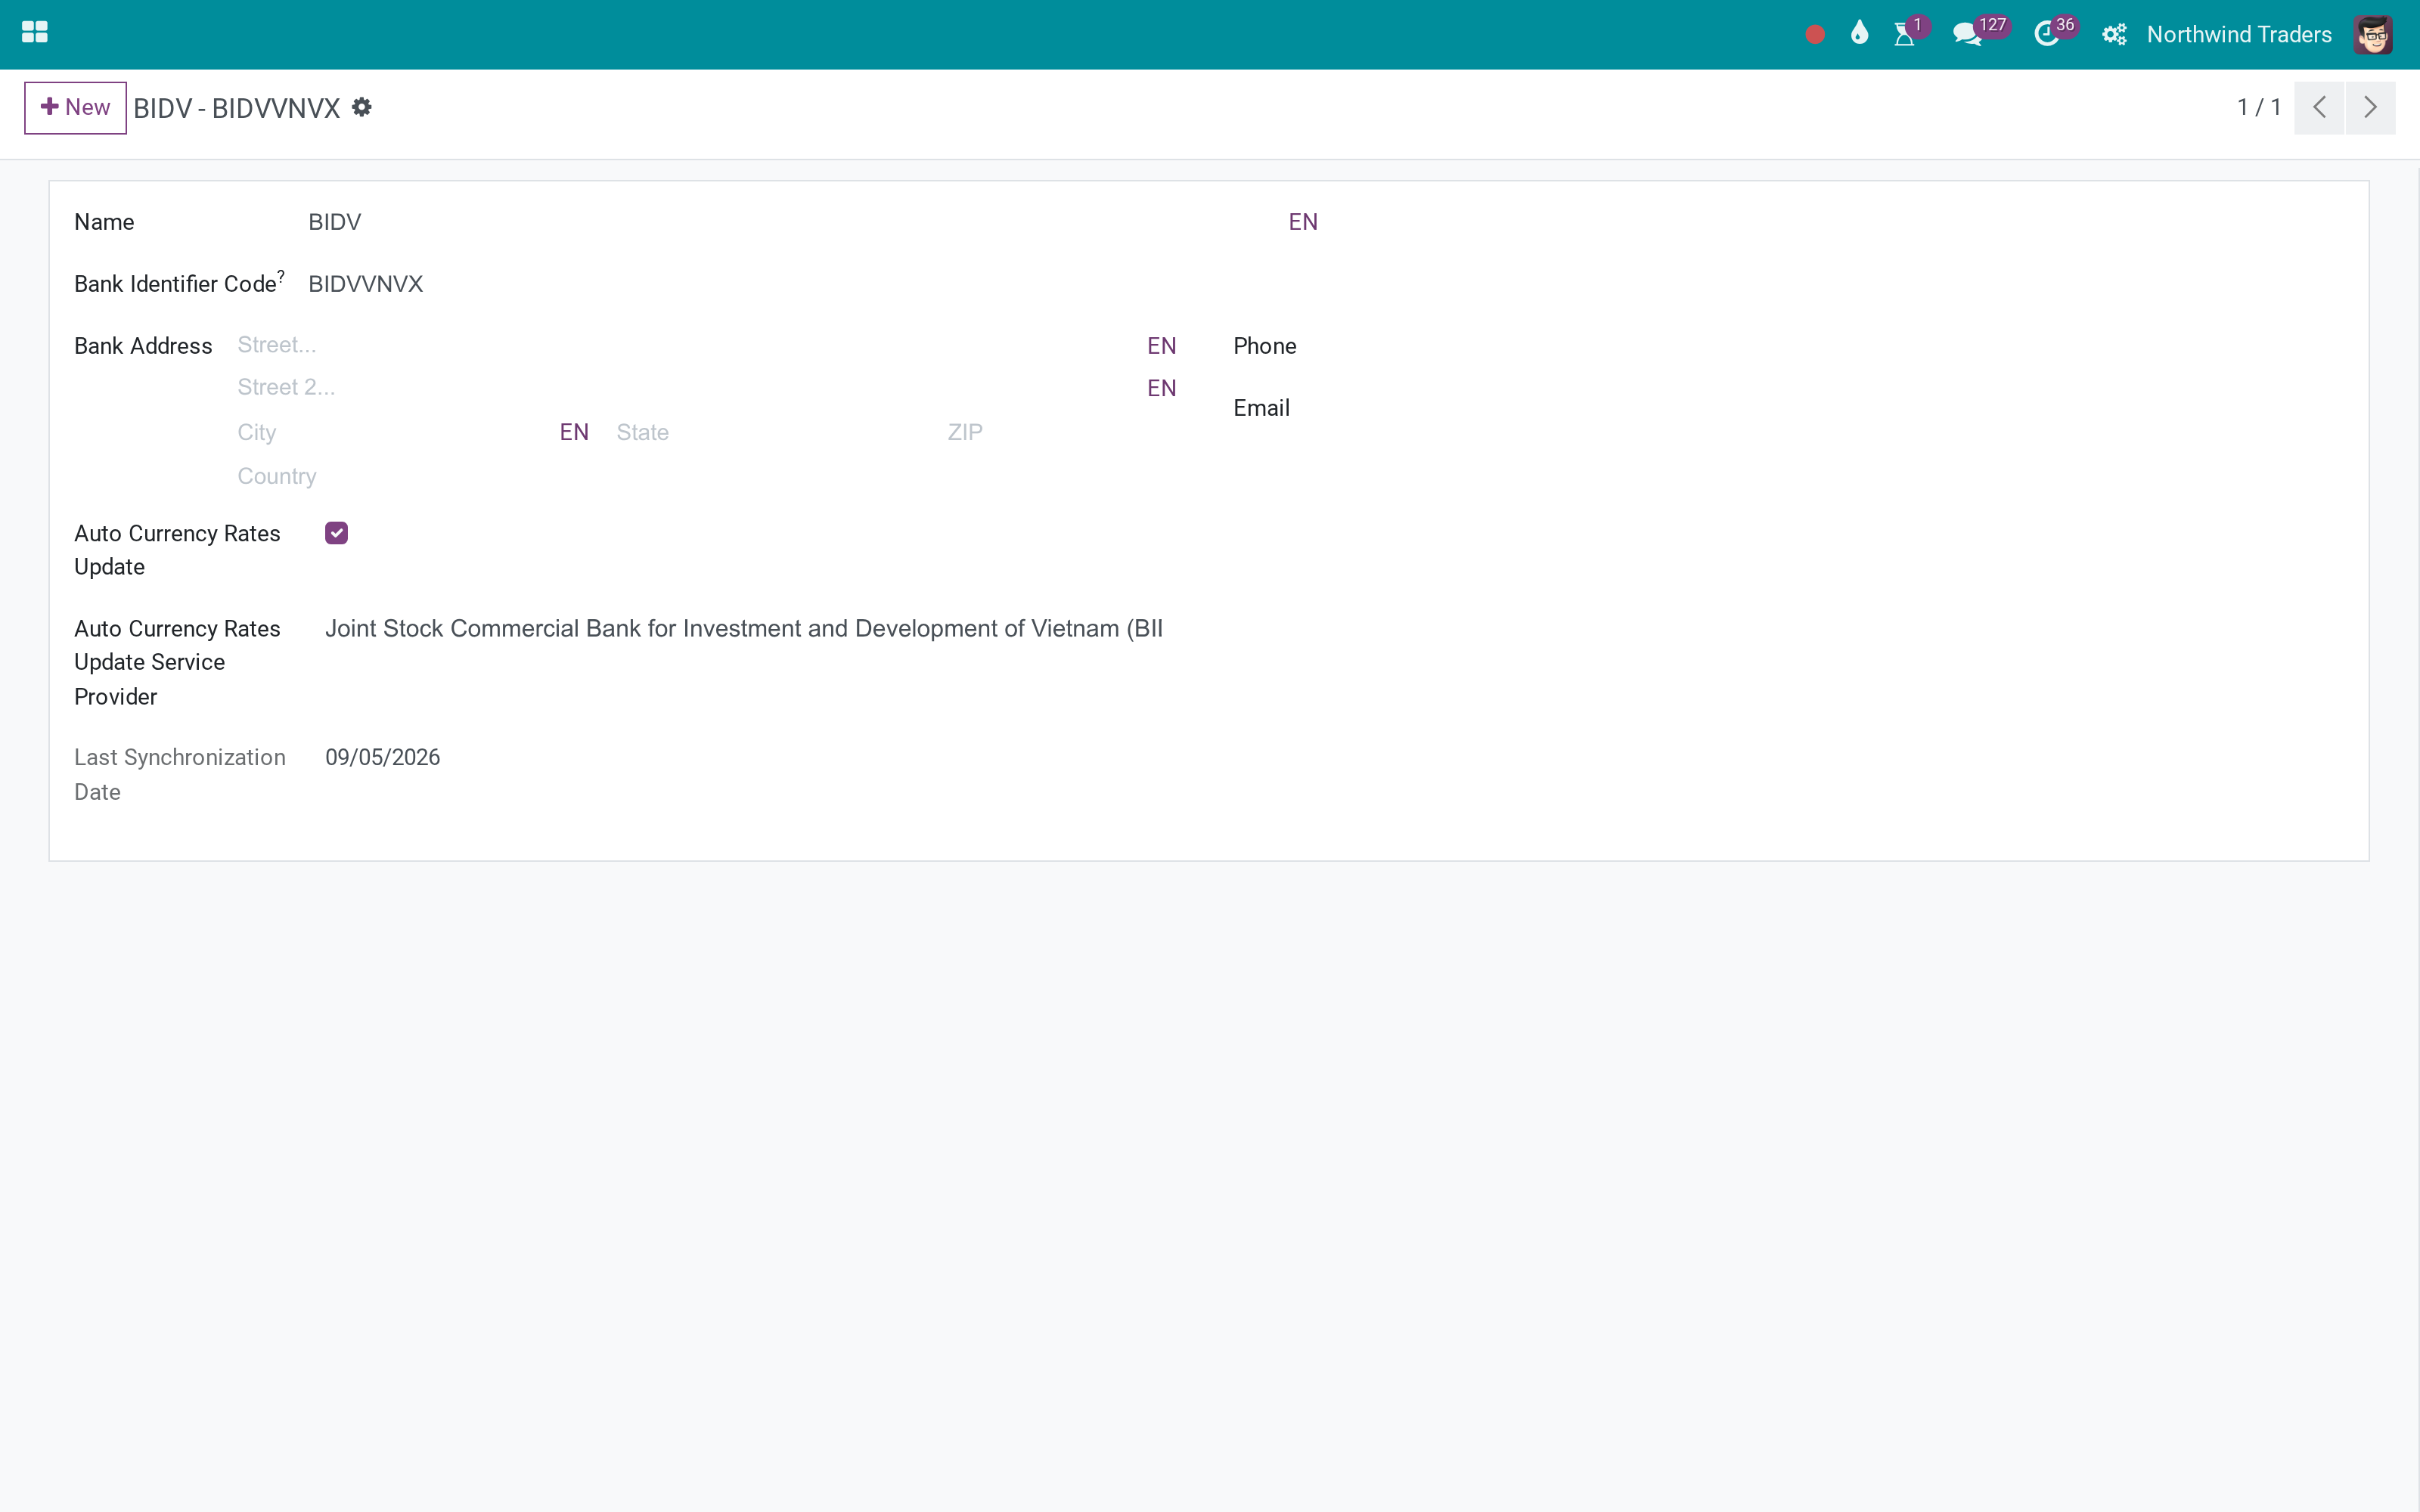Open translation for the Street 2 field

[x=1161, y=388]
